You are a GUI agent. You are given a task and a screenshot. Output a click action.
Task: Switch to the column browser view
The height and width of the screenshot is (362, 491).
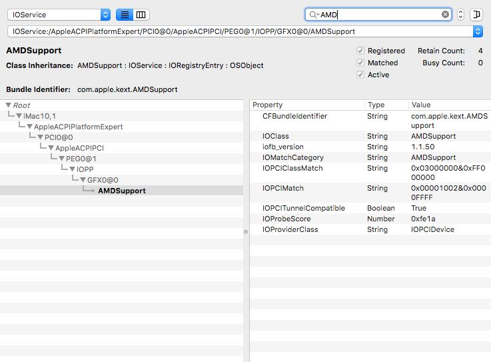point(141,15)
